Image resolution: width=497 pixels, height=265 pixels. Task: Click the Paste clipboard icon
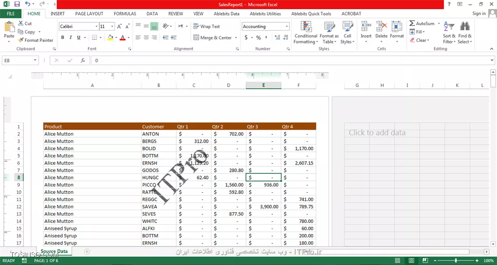tap(9, 27)
